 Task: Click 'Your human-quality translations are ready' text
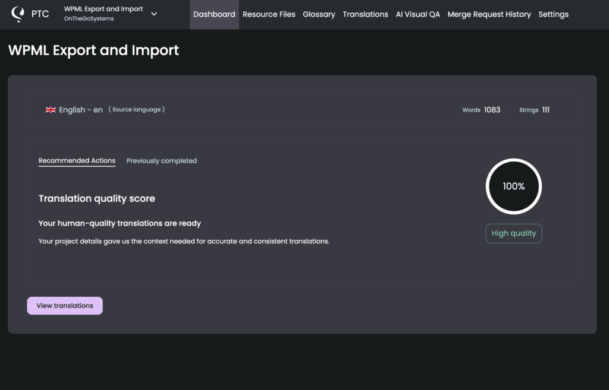(x=120, y=223)
